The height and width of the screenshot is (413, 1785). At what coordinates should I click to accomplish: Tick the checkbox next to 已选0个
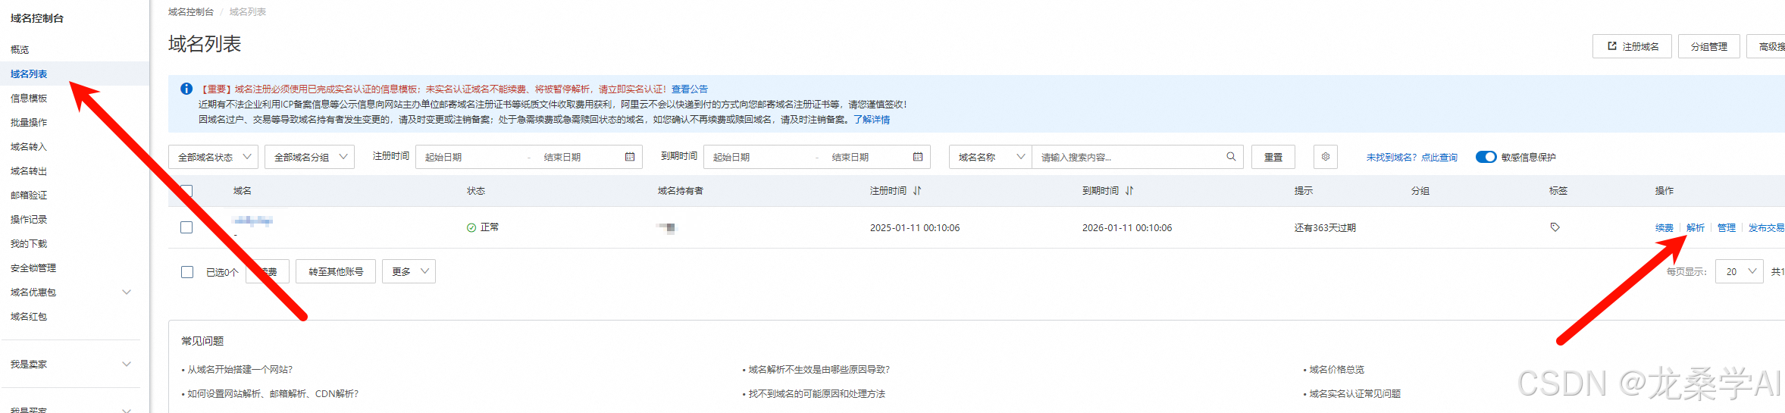pyautogui.click(x=187, y=272)
